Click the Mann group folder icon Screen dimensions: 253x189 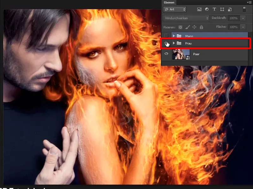point(179,36)
